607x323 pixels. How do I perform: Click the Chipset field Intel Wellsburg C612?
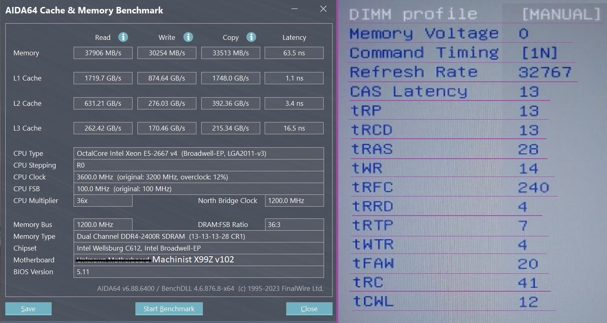199,248
